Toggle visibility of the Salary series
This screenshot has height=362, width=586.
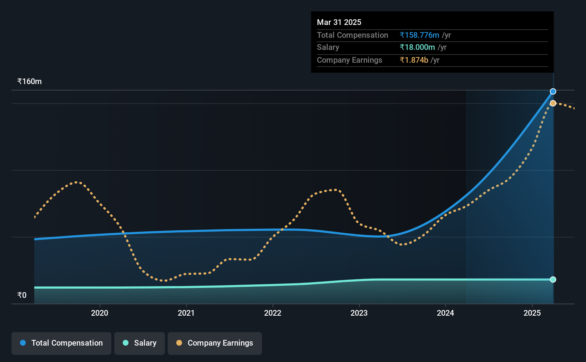[x=139, y=343]
